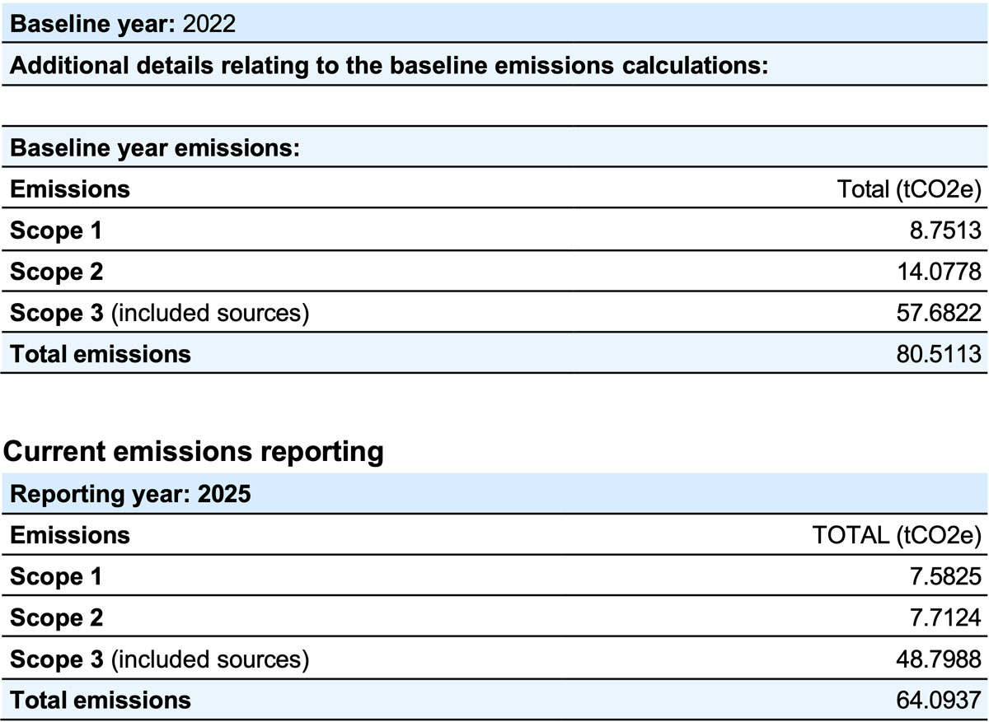Click the 'Baseline year emissions:' heading
This screenshot has height=722, width=989.
[153, 148]
